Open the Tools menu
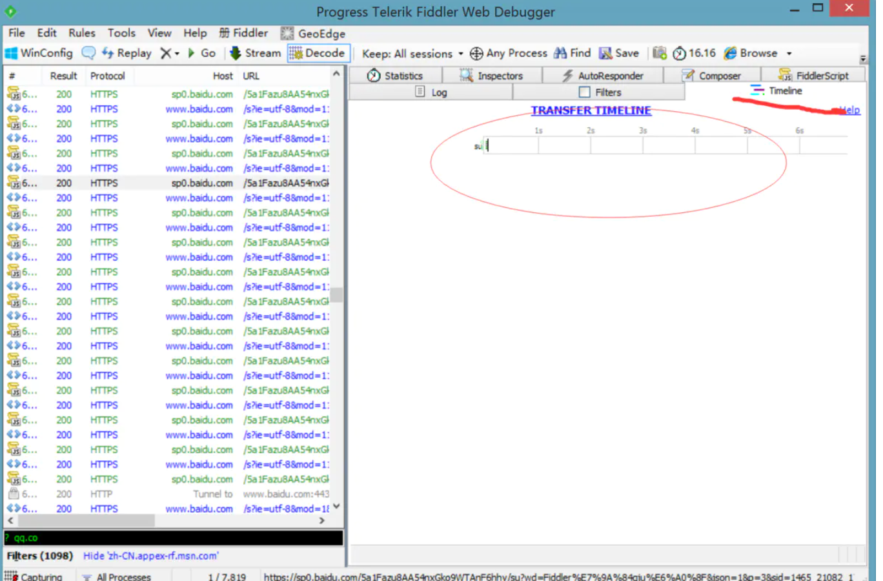Viewport: 883px width, 581px height. pos(121,34)
